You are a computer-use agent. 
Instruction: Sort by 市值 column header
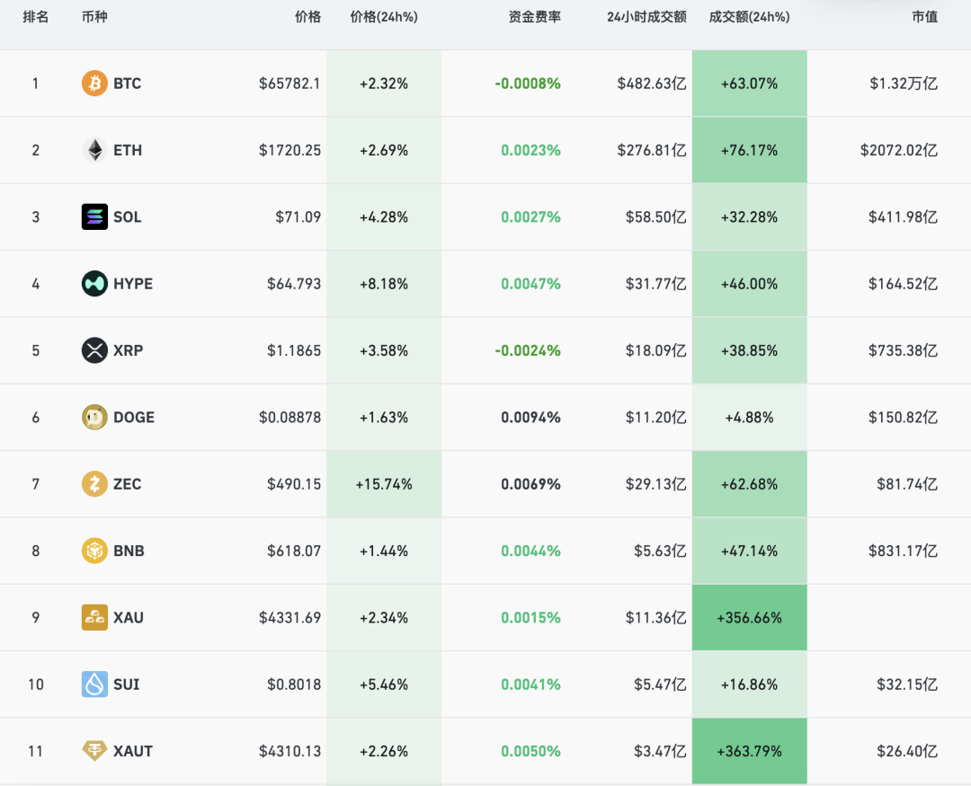[x=924, y=17]
